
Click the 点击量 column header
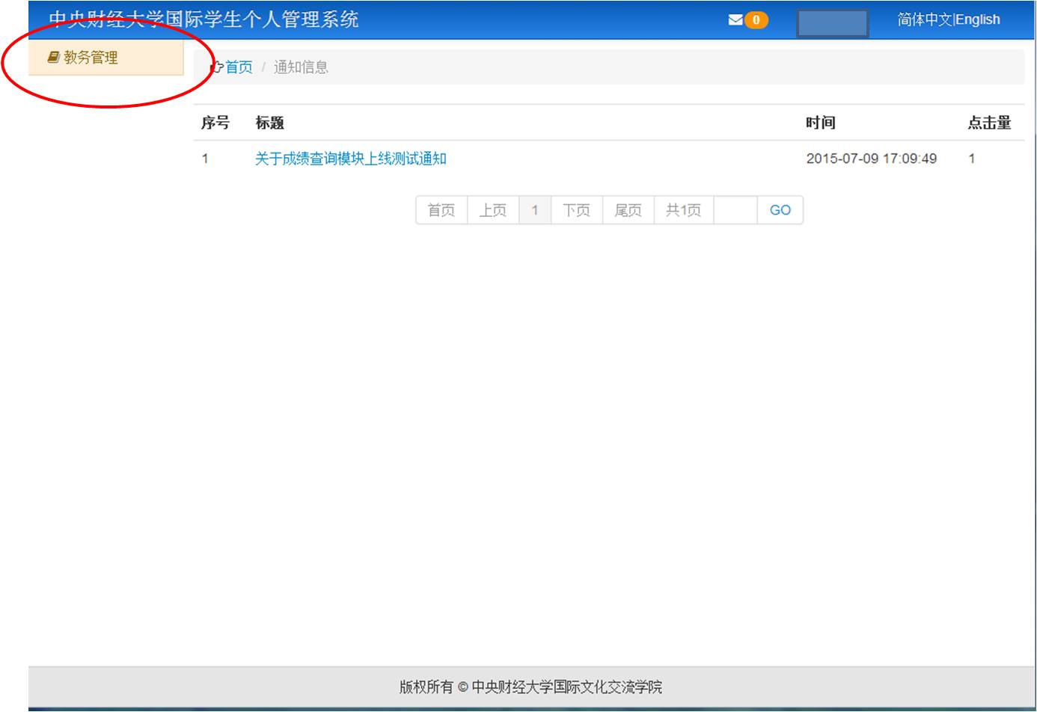[x=989, y=123]
